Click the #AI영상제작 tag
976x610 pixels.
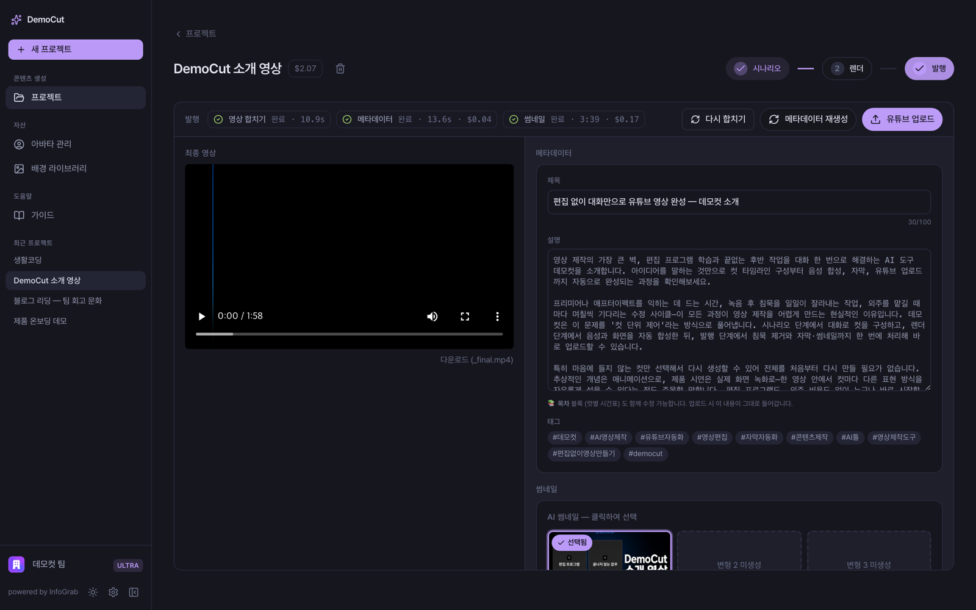(x=608, y=437)
